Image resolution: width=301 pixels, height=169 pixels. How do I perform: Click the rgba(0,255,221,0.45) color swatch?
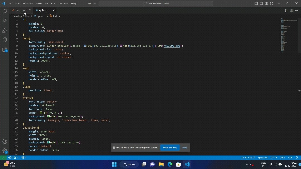pos(48,143)
